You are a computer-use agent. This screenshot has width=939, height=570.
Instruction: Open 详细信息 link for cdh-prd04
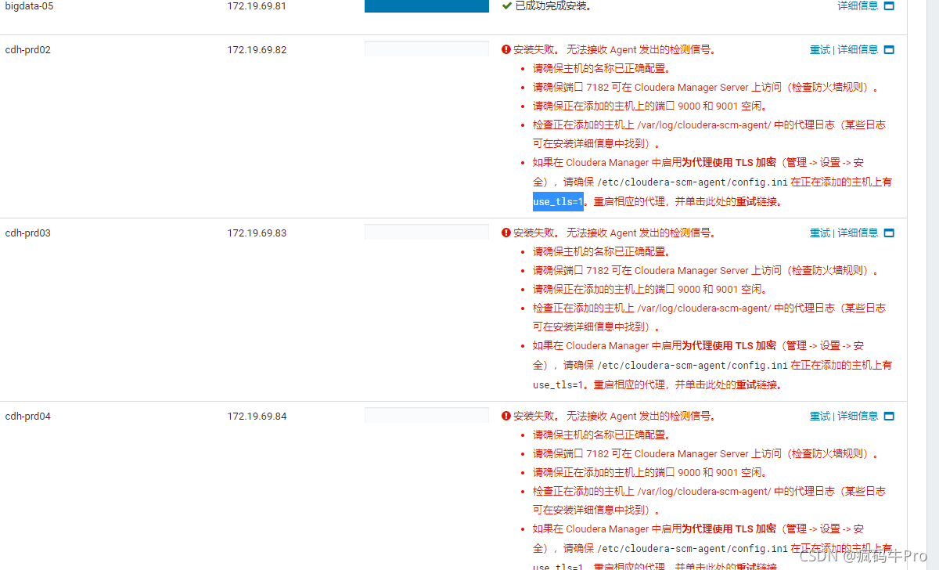pos(858,416)
